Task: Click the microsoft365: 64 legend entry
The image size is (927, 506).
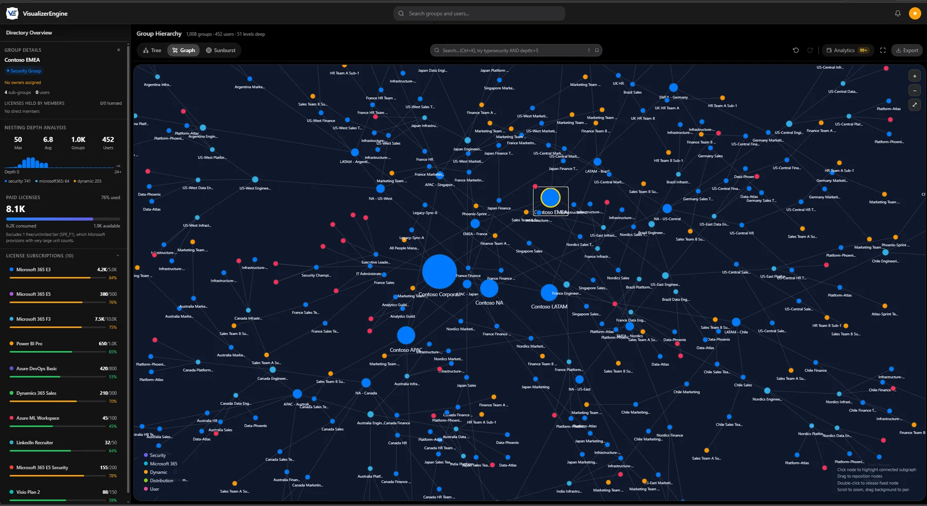Action: click(x=52, y=181)
